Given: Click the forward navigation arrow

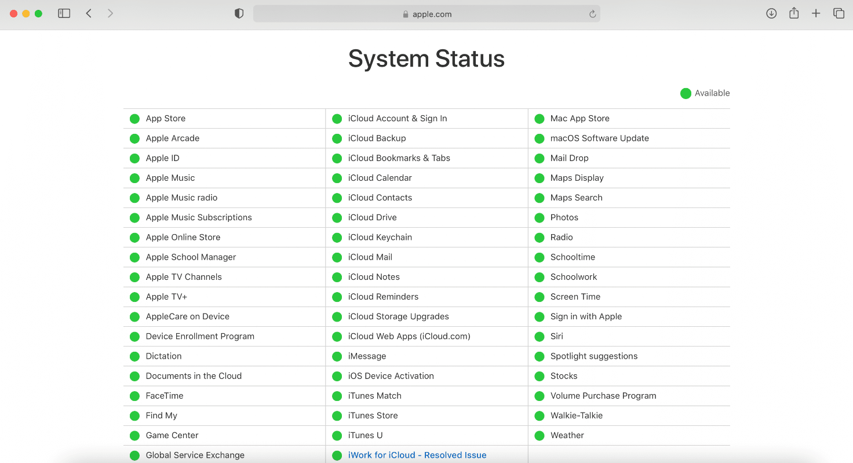Looking at the screenshot, I should tap(110, 13).
